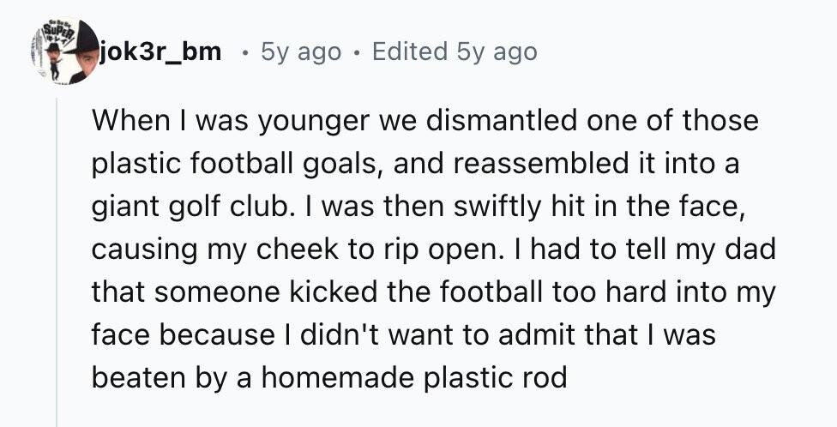Click the word 'dismantled' in the comment
837x427 pixels.
tap(503, 119)
